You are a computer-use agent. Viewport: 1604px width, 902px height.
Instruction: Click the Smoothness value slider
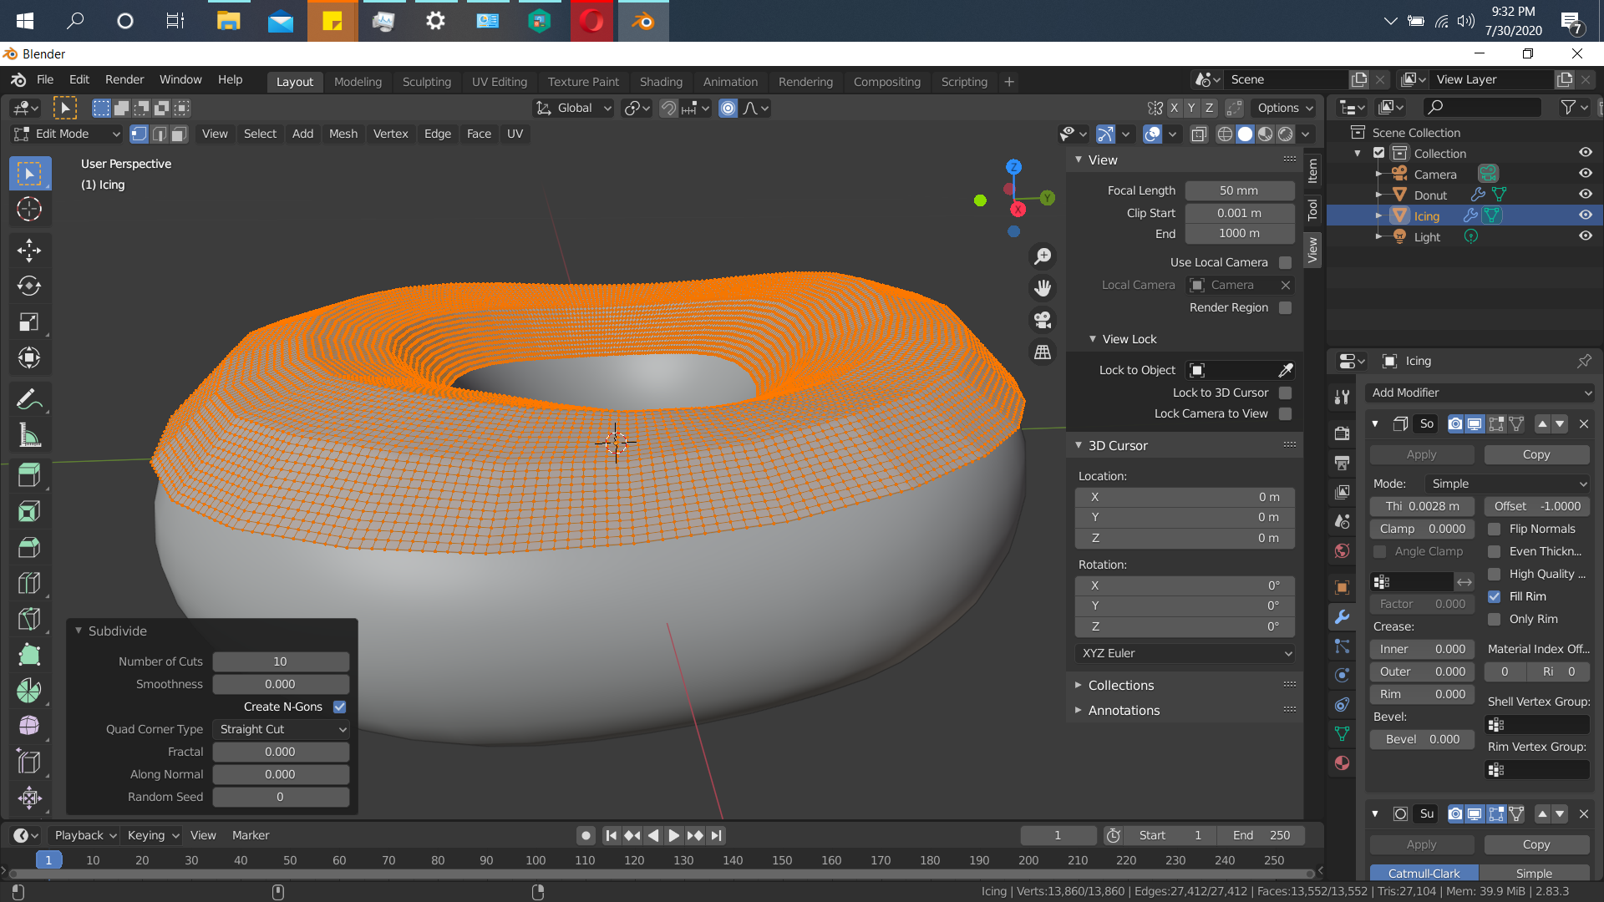tap(281, 684)
